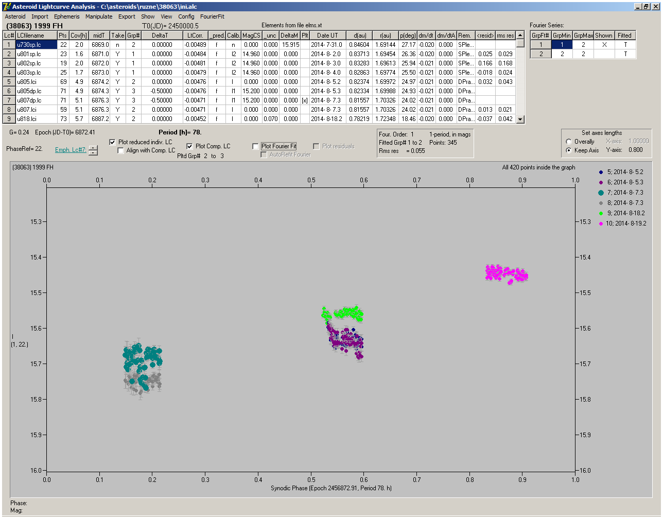
Task: Click the Emph. Lc#7 link
Action: (x=71, y=150)
